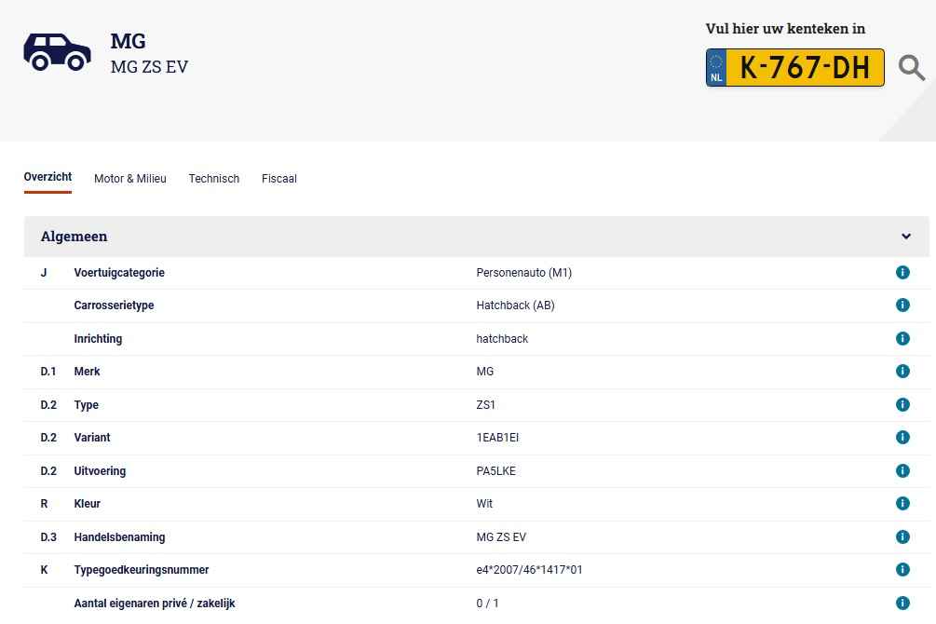Open info icon for Voertuigcategorie row
Screen dimensions: 936x624
(902, 272)
